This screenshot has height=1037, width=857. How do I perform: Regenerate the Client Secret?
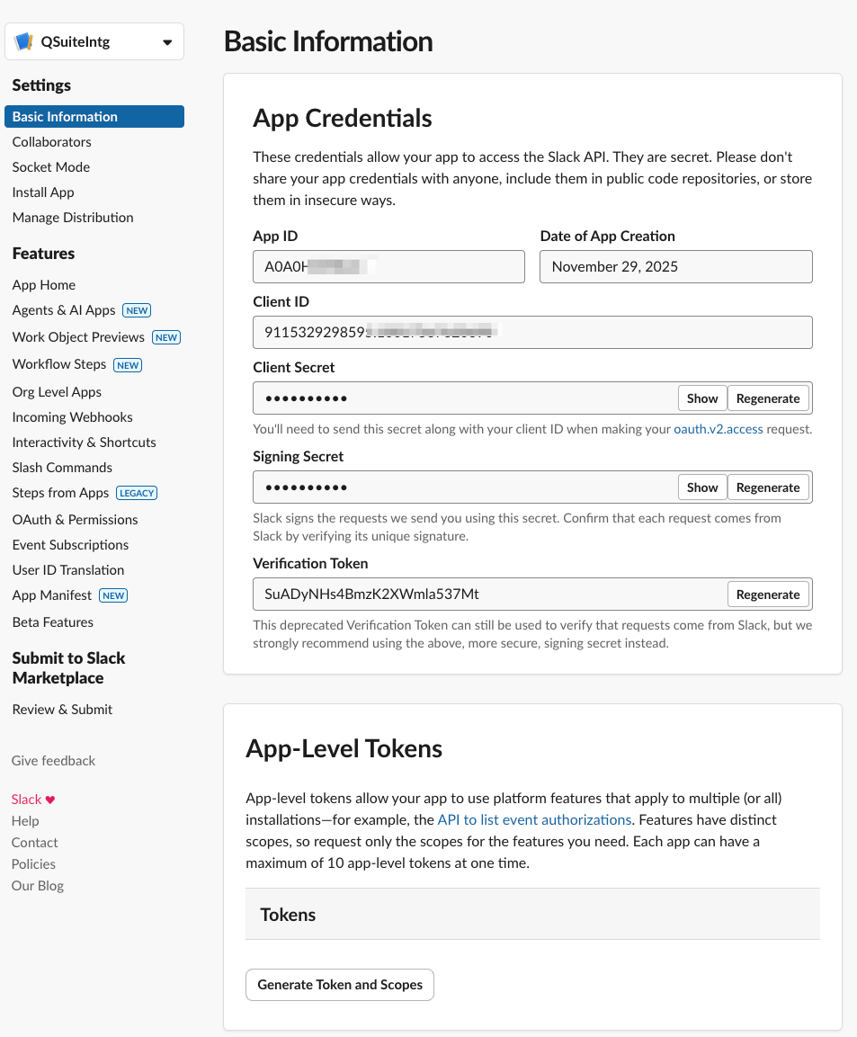click(768, 398)
